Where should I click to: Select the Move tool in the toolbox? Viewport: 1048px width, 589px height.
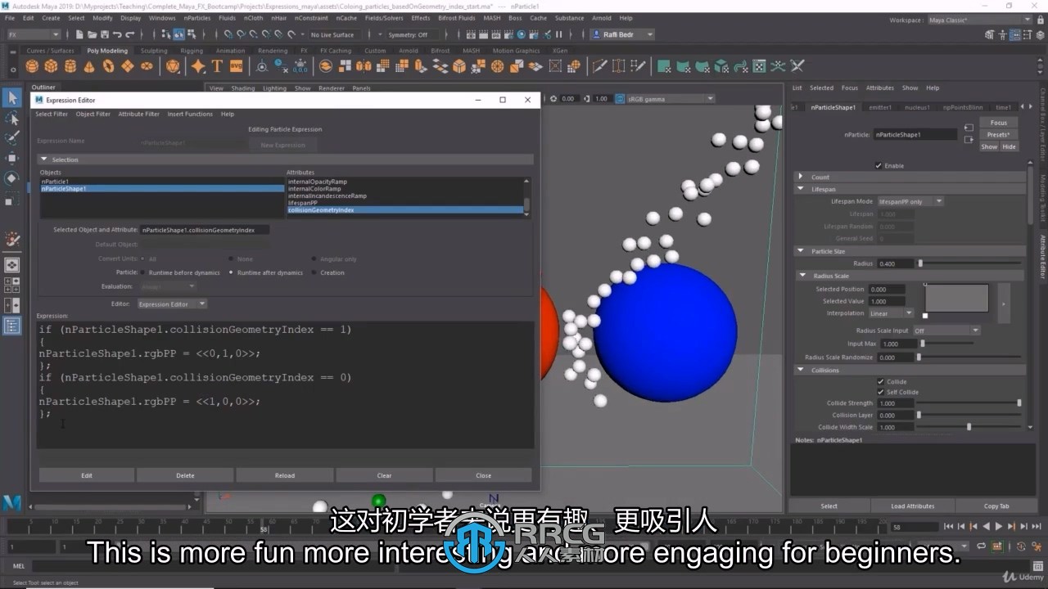(x=11, y=158)
